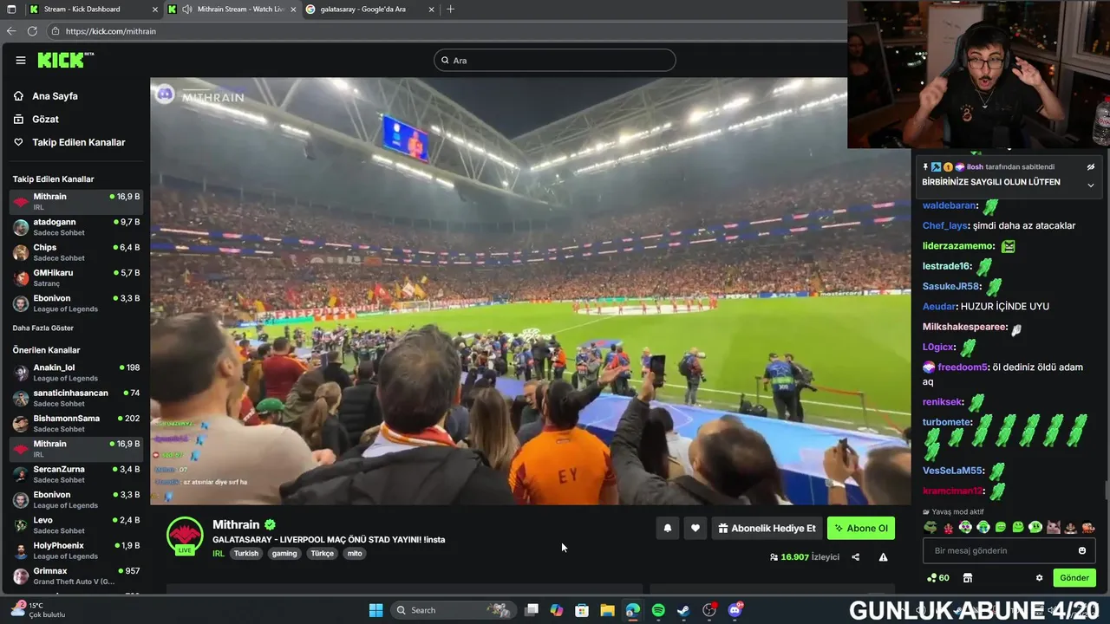
Task: Open Microsoft Store from the taskbar
Action: click(582, 610)
